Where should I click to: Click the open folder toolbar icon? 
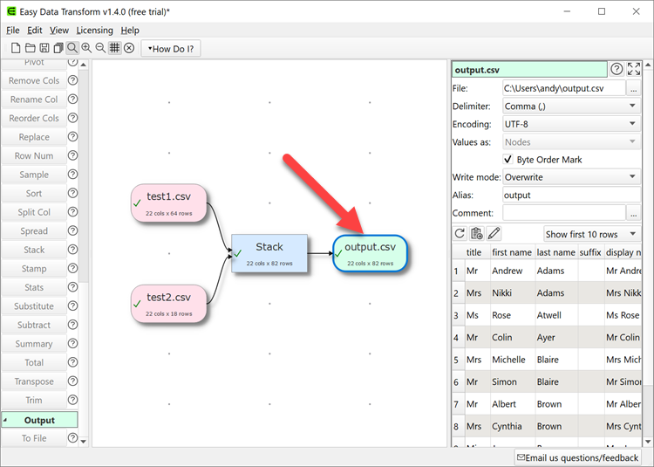pos(30,48)
